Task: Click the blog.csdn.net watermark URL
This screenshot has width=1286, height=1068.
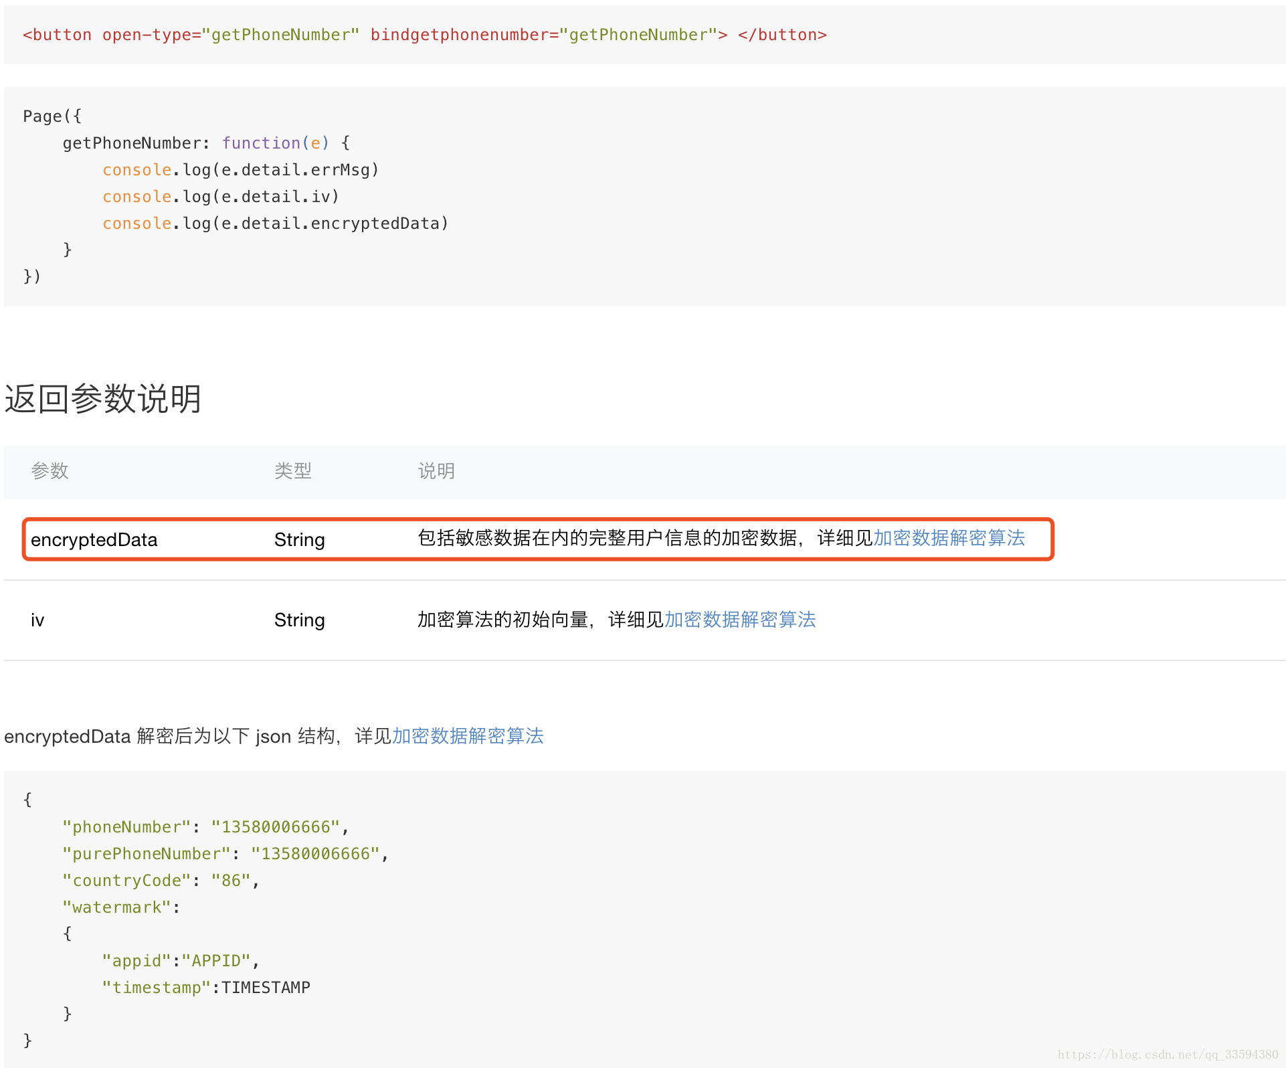Action: pos(1167,1055)
